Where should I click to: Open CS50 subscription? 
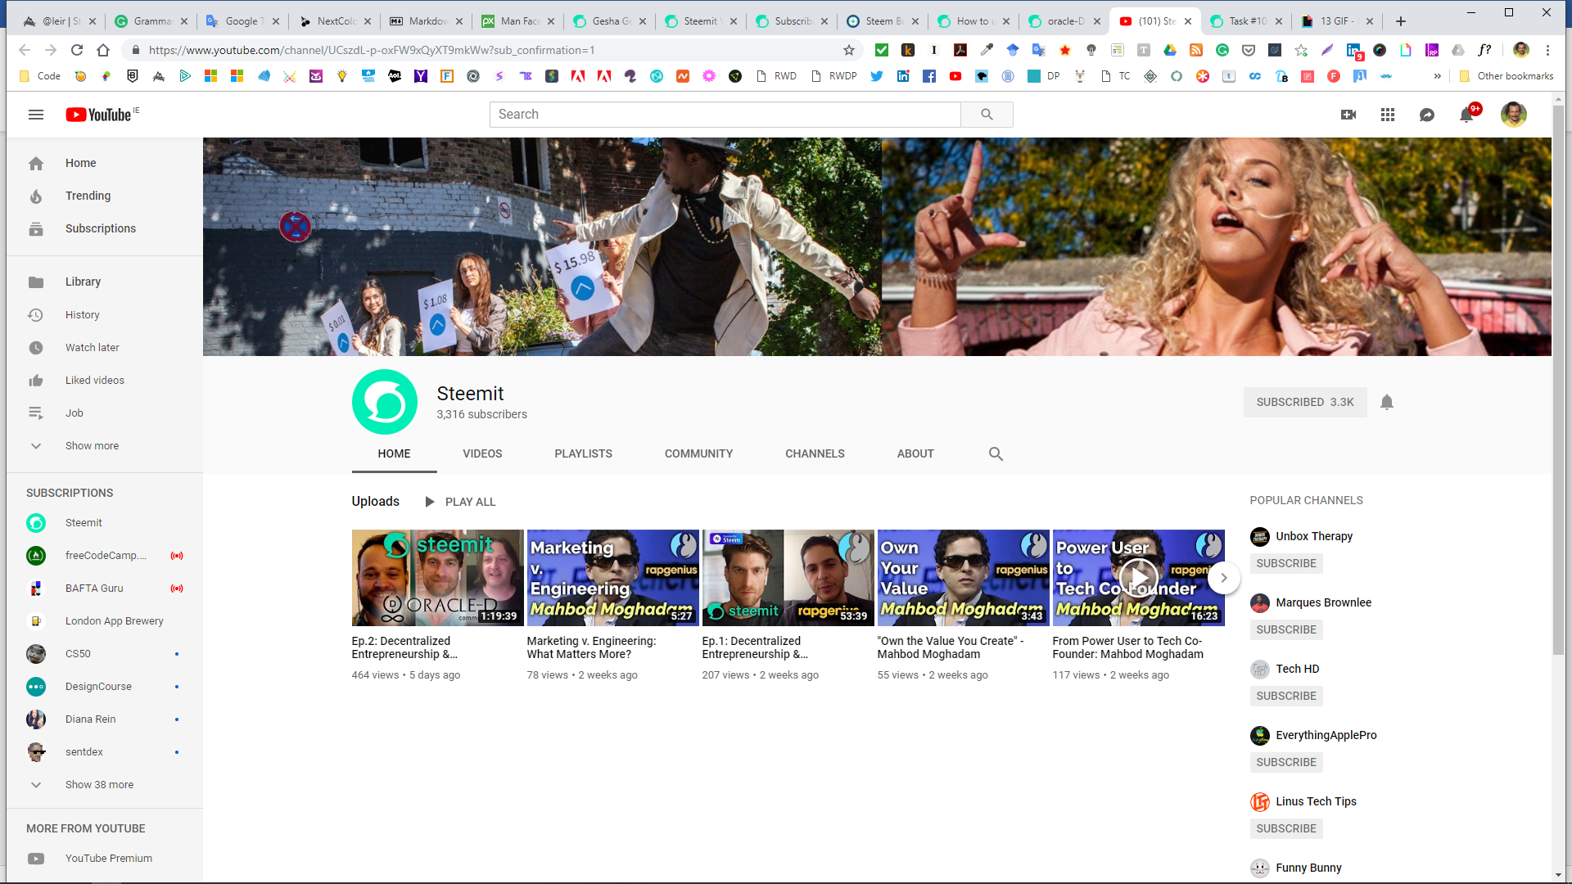tap(105, 654)
